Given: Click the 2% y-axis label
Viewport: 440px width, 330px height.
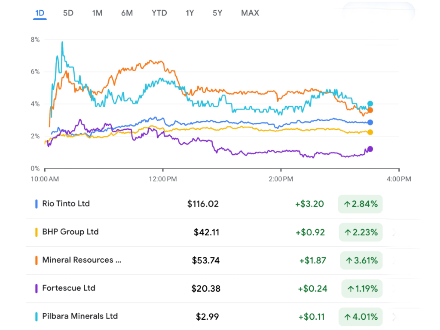Looking at the screenshot, I should pos(35,136).
